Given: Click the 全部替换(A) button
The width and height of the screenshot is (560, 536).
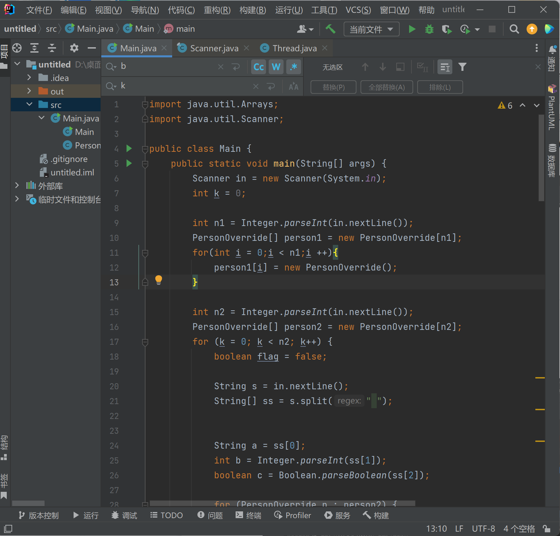Looking at the screenshot, I should 386,87.
